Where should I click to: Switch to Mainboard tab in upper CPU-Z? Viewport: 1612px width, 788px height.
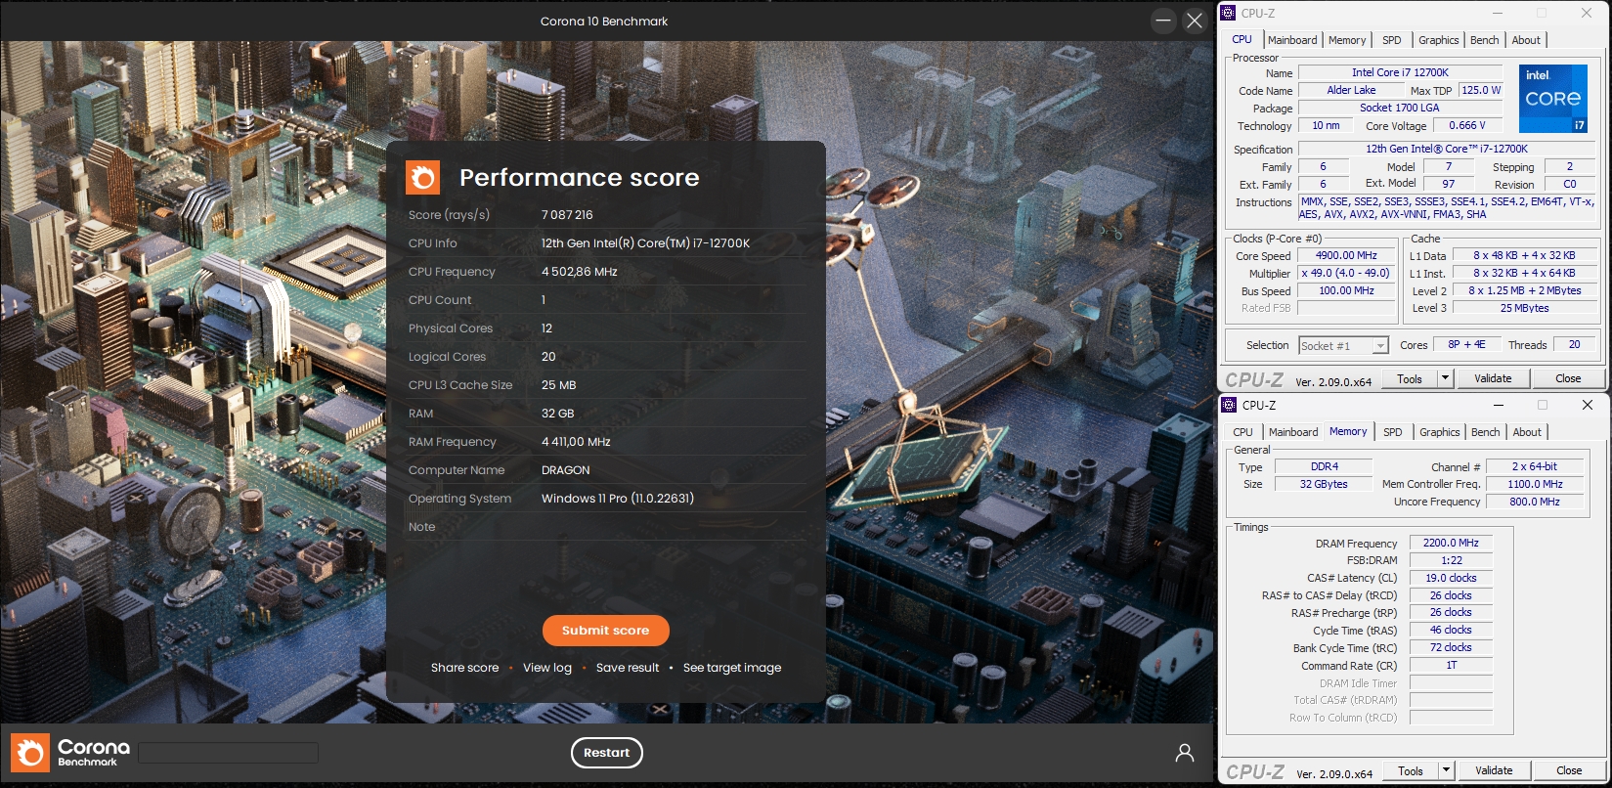(x=1292, y=40)
